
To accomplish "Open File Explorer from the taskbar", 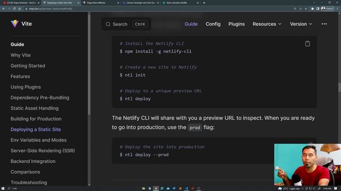I will click(143, 188).
